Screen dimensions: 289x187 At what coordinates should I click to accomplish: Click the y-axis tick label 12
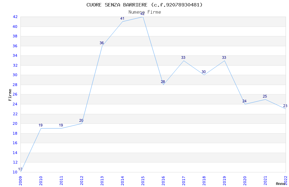[x=15, y=162]
